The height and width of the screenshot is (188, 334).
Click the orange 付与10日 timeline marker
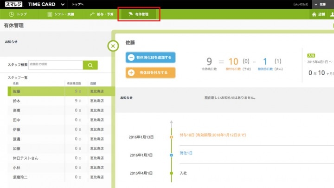(x=172, y=137)
